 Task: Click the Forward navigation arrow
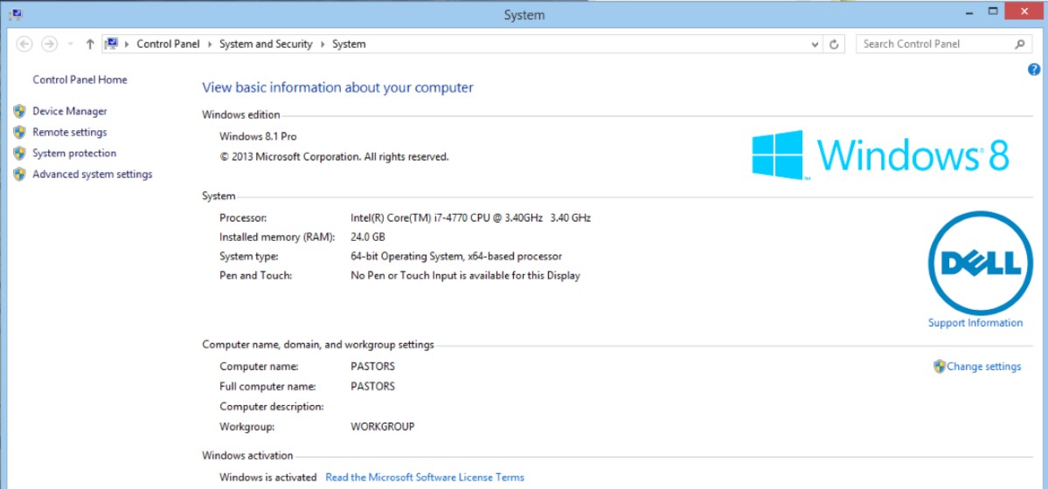[x=49, y=44]
